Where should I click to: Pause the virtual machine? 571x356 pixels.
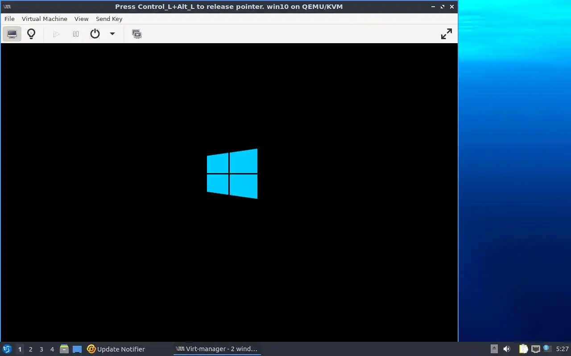pos(76,34)
